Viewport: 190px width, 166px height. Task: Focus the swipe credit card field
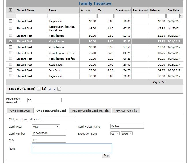pyautogui.click(x=59, y=120)
